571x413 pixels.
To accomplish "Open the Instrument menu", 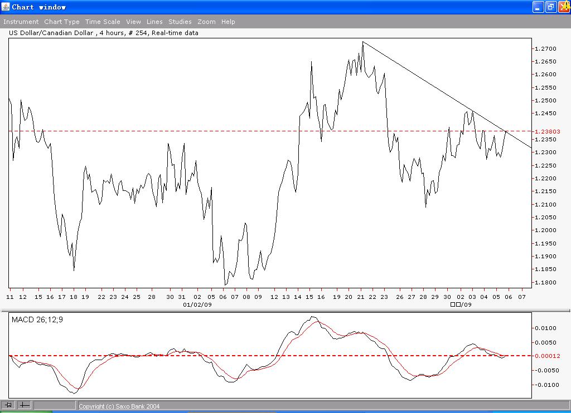I will pos(21,22).
